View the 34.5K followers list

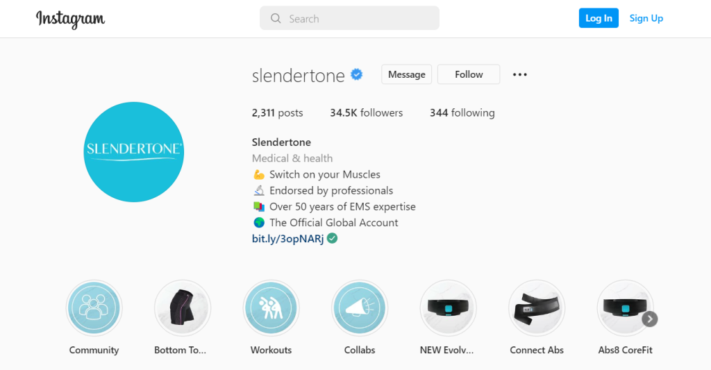pyautogui.click(x=367, y=113)
